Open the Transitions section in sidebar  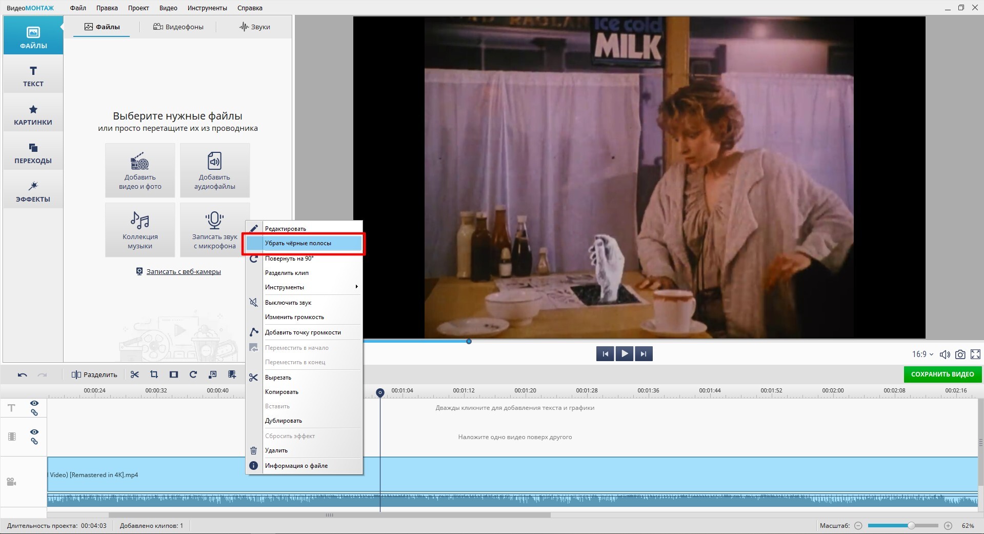click(33, 153)
